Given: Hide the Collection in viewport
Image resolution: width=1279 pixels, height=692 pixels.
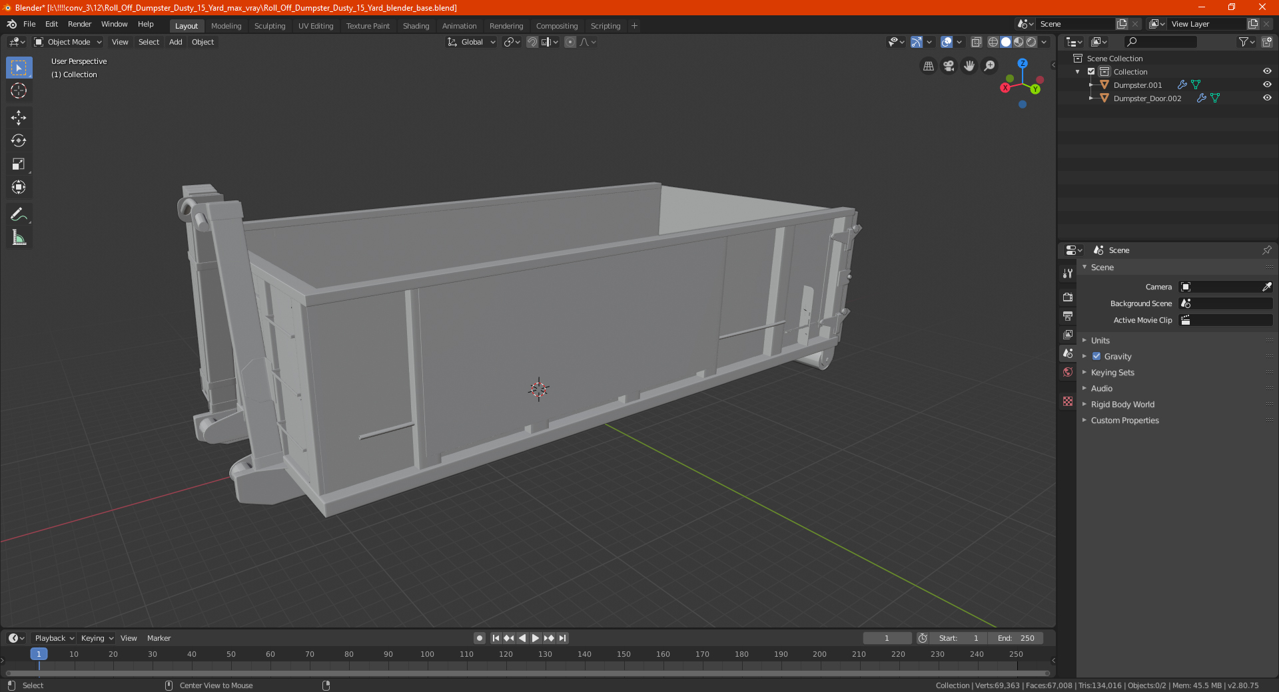Looking at the screenshot, I should 1267,72.
